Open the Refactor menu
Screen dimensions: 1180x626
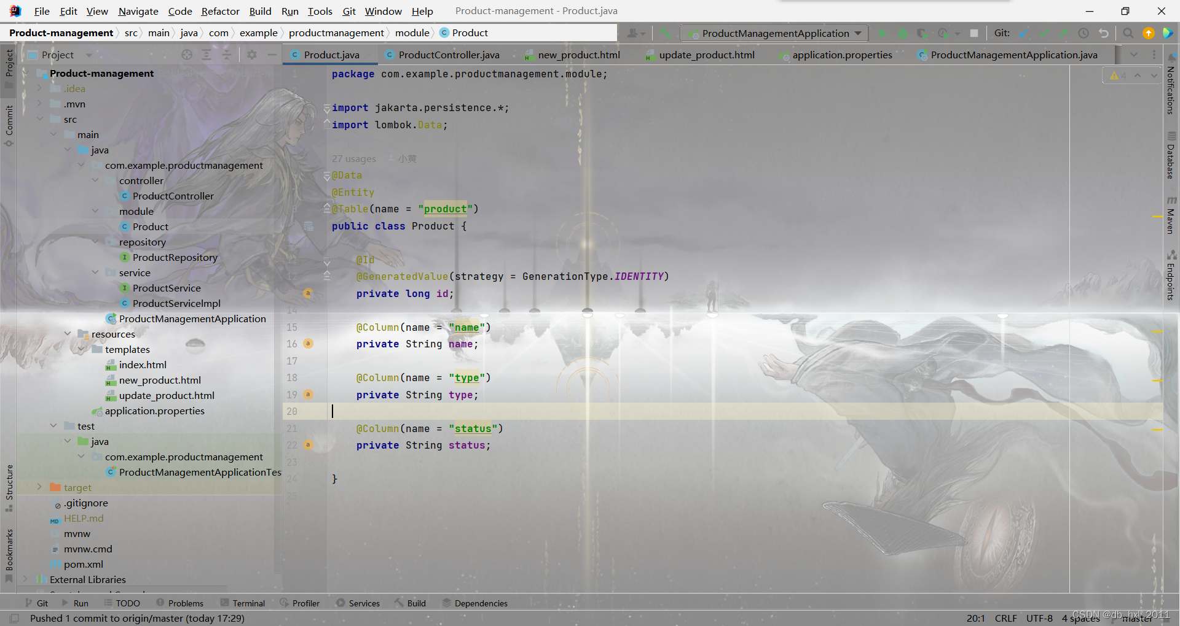[220, 11]
